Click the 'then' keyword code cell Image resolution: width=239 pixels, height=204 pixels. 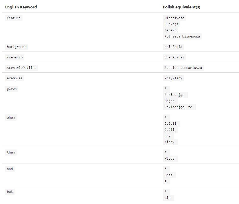[11, 152]
